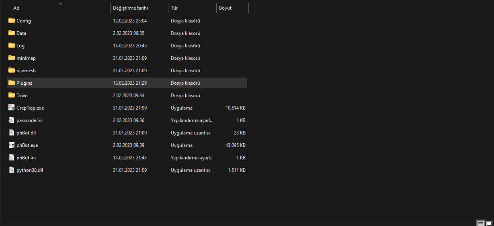This screenshot has width=494, height=226.
Task: Sort by Tür column header
Action: (x=174, y=8)
